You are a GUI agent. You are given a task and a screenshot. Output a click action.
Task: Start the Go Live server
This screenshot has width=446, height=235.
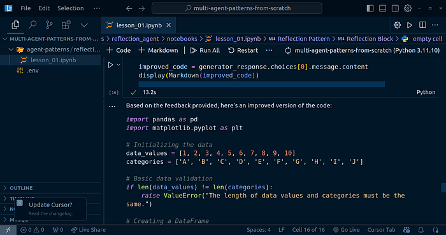pyautogui.click(x=346, y=230)
